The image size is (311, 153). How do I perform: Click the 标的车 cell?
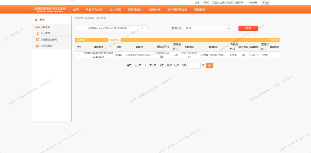233,55
